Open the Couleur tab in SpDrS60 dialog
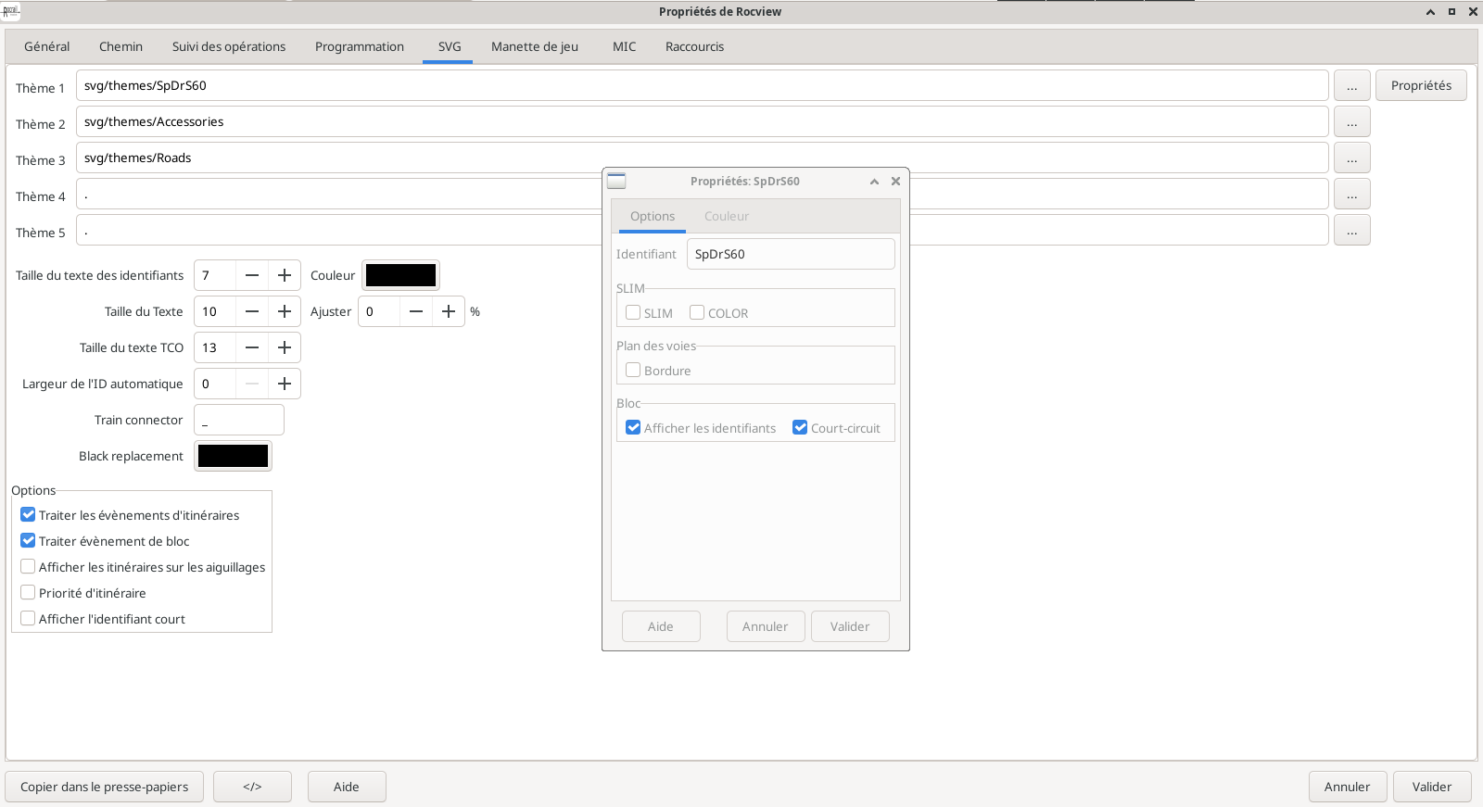Screen dimensions: 1483x807 [x=726, y=216]
